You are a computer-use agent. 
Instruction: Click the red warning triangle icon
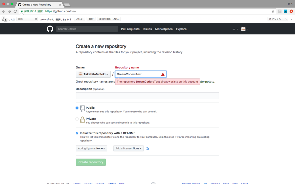coord(163,74)
